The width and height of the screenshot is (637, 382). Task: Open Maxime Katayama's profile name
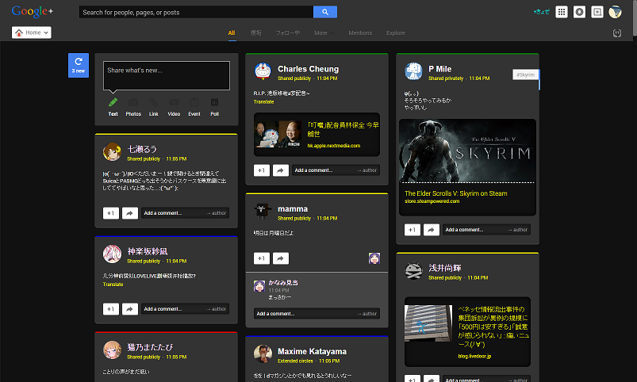[312, 352]
